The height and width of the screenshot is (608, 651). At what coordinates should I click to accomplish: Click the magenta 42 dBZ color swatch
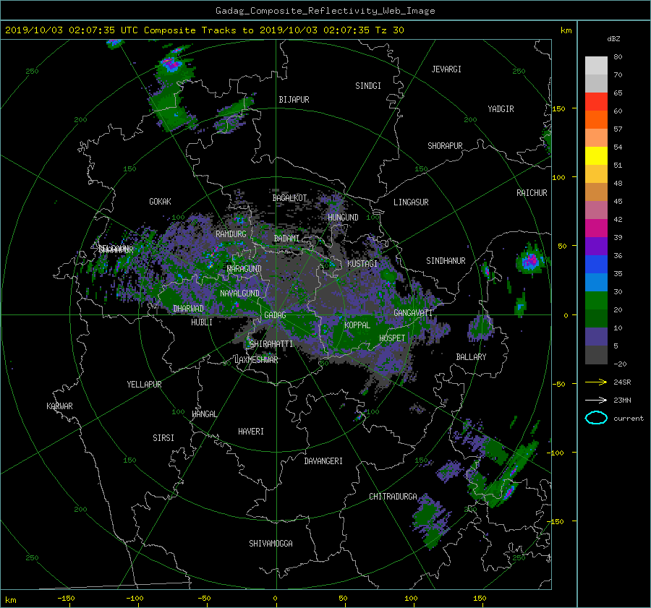[x=596, y=228]
